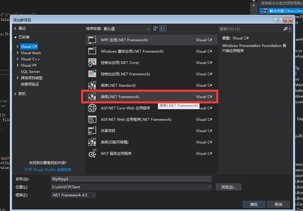Expand the Visual F# node arrow
The image size is (303, 211).
(18, 65)
